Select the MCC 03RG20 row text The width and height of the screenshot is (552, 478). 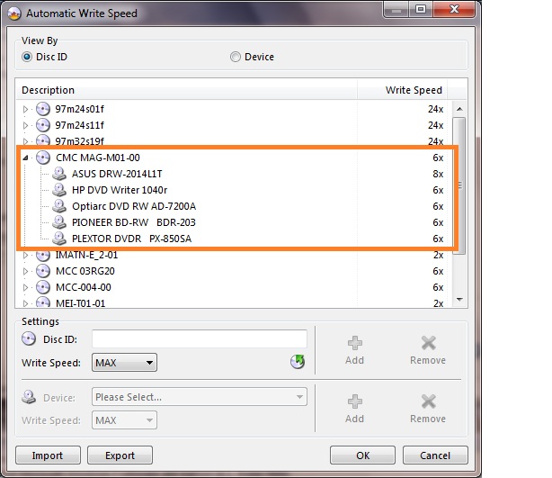85,271
